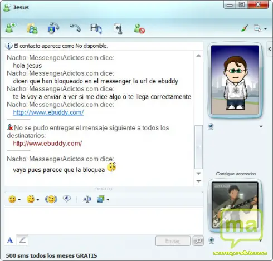Open the 500 sms GRATIS ad link
This screenshot has height=261, width=273.
tap(51, 255)
